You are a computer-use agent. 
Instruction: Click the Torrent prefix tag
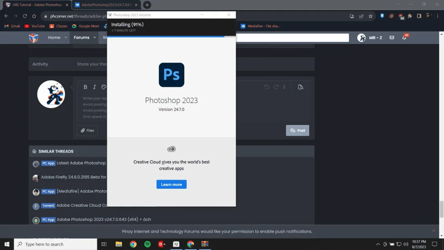[x=48, y=206]
